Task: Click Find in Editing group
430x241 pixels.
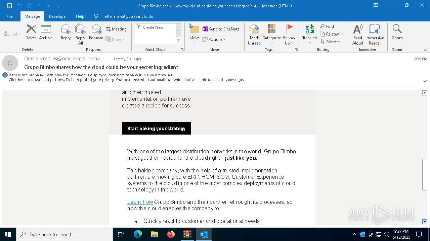Action: pyautogui.click(x=327, y=26)
